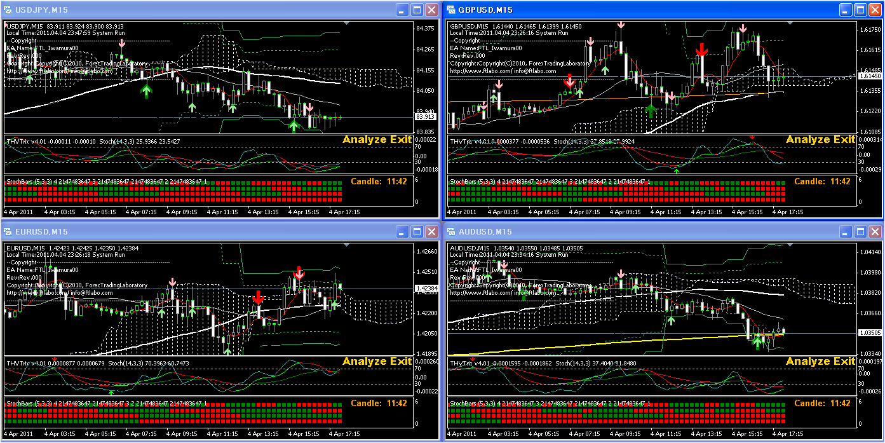Click the 4 Apr 17:15 time label in the USDJPY chart
Viewport: 885px width, 443px height.
pyautogui.click(x=344, y=212)
